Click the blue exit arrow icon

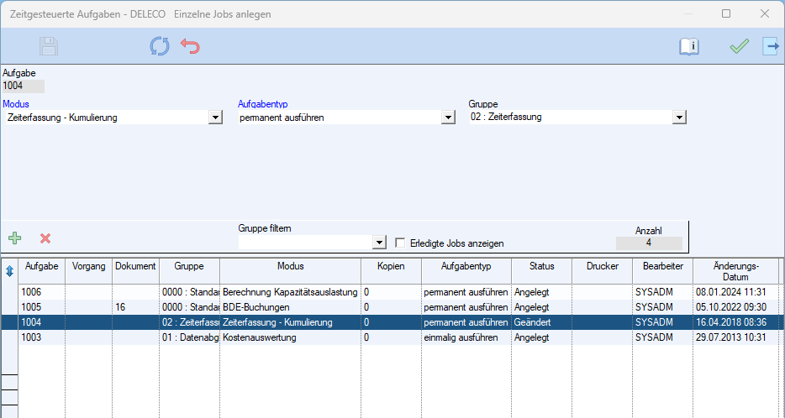771,46
